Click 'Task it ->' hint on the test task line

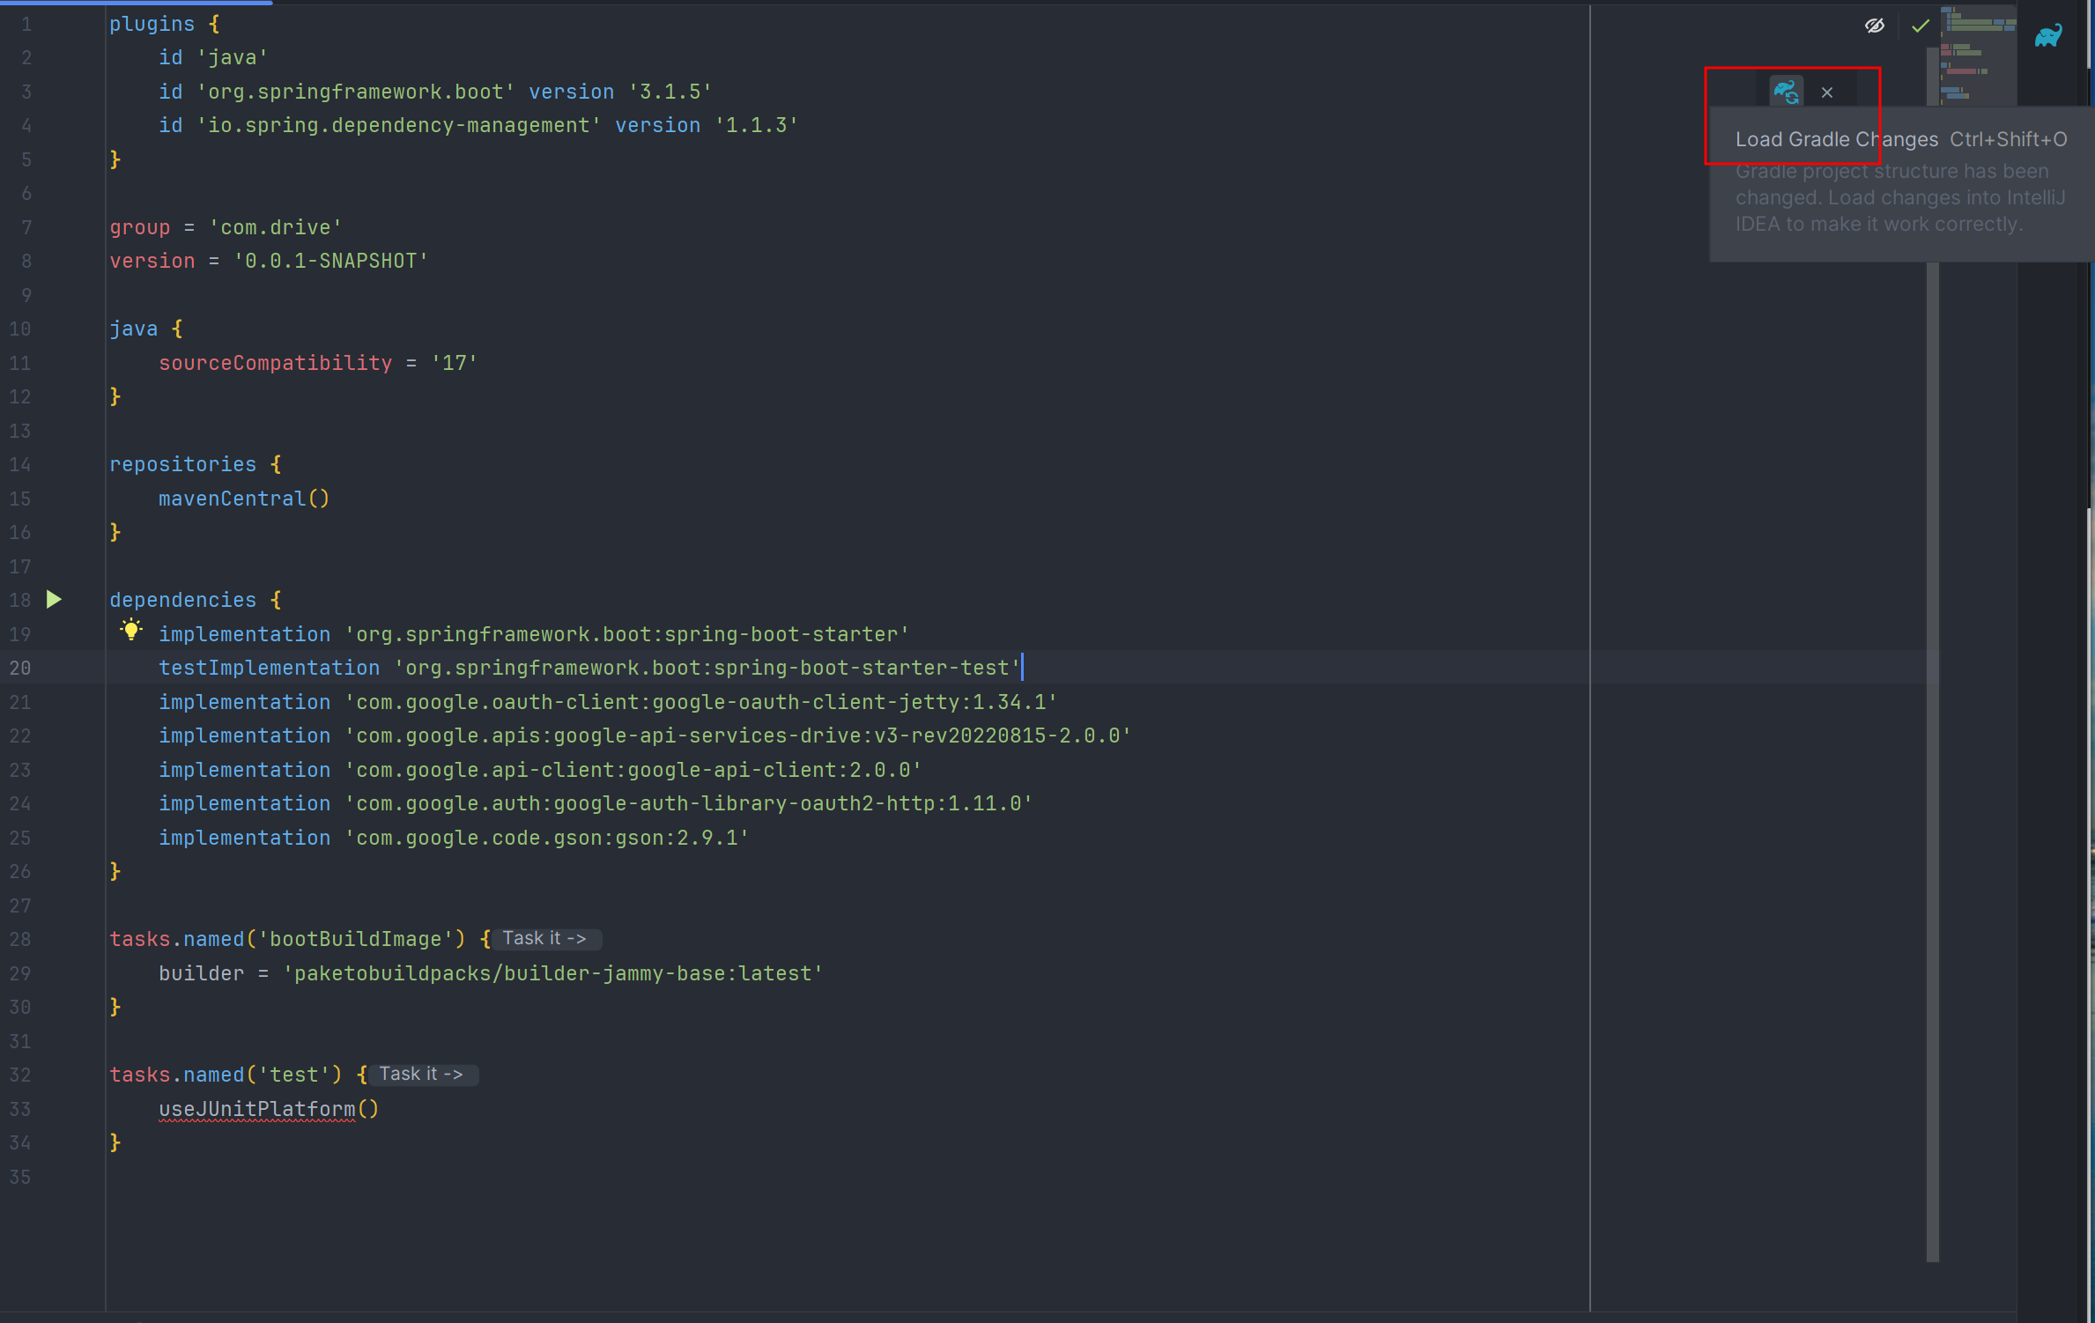tap(421, 1075)
